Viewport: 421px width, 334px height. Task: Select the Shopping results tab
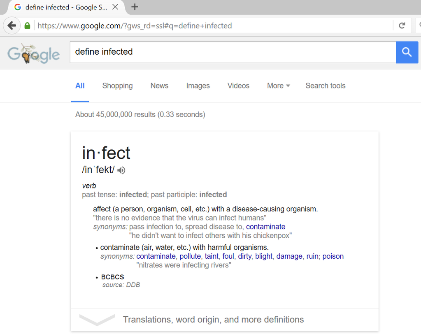117,86
